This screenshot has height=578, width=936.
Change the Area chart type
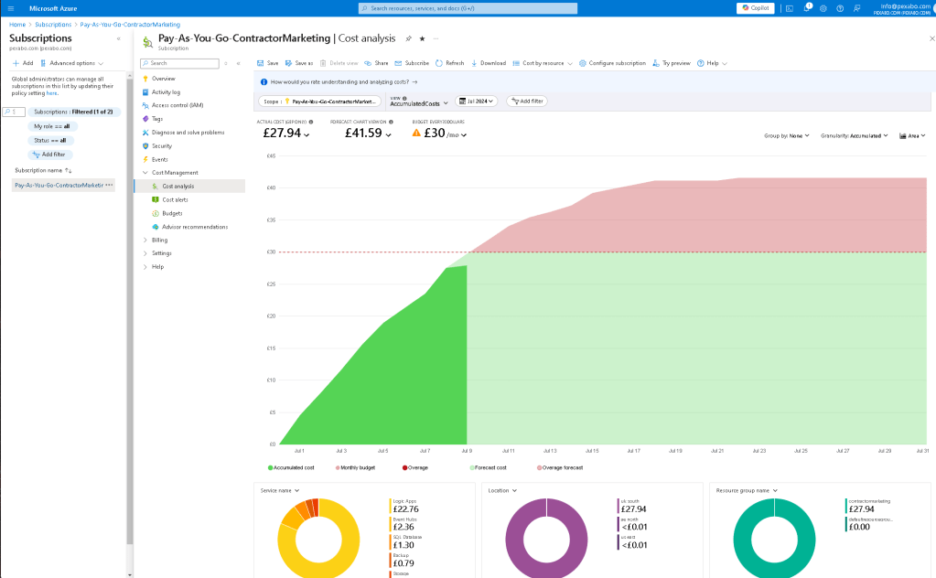[x=912, y=136]
